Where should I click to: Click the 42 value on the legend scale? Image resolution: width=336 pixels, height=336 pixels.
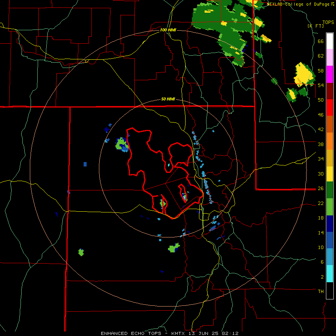(x=321, y=130)
